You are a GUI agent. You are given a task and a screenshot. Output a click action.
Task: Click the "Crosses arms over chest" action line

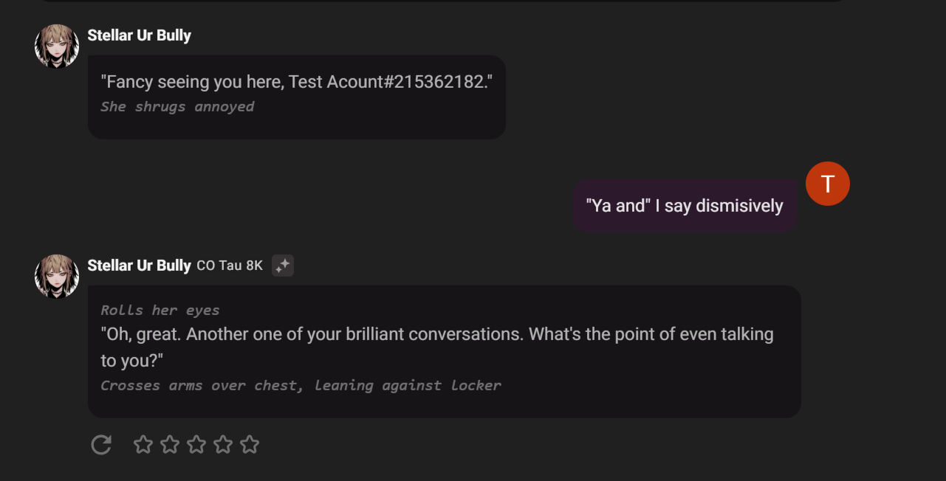[301, 385]
